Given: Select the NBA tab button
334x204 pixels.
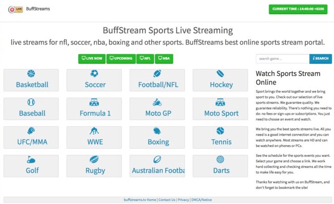Looking at the screenshot, I should tap(164, 59).
